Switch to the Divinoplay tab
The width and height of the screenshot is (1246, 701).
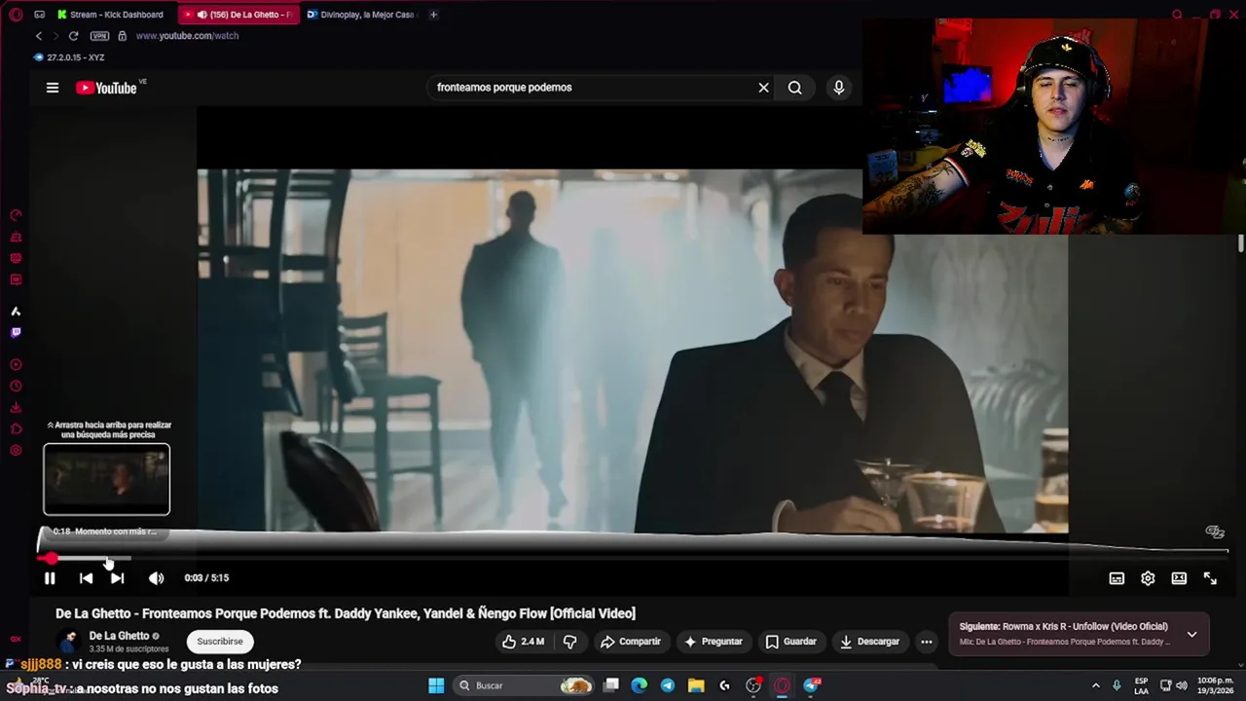click(362, 15)
